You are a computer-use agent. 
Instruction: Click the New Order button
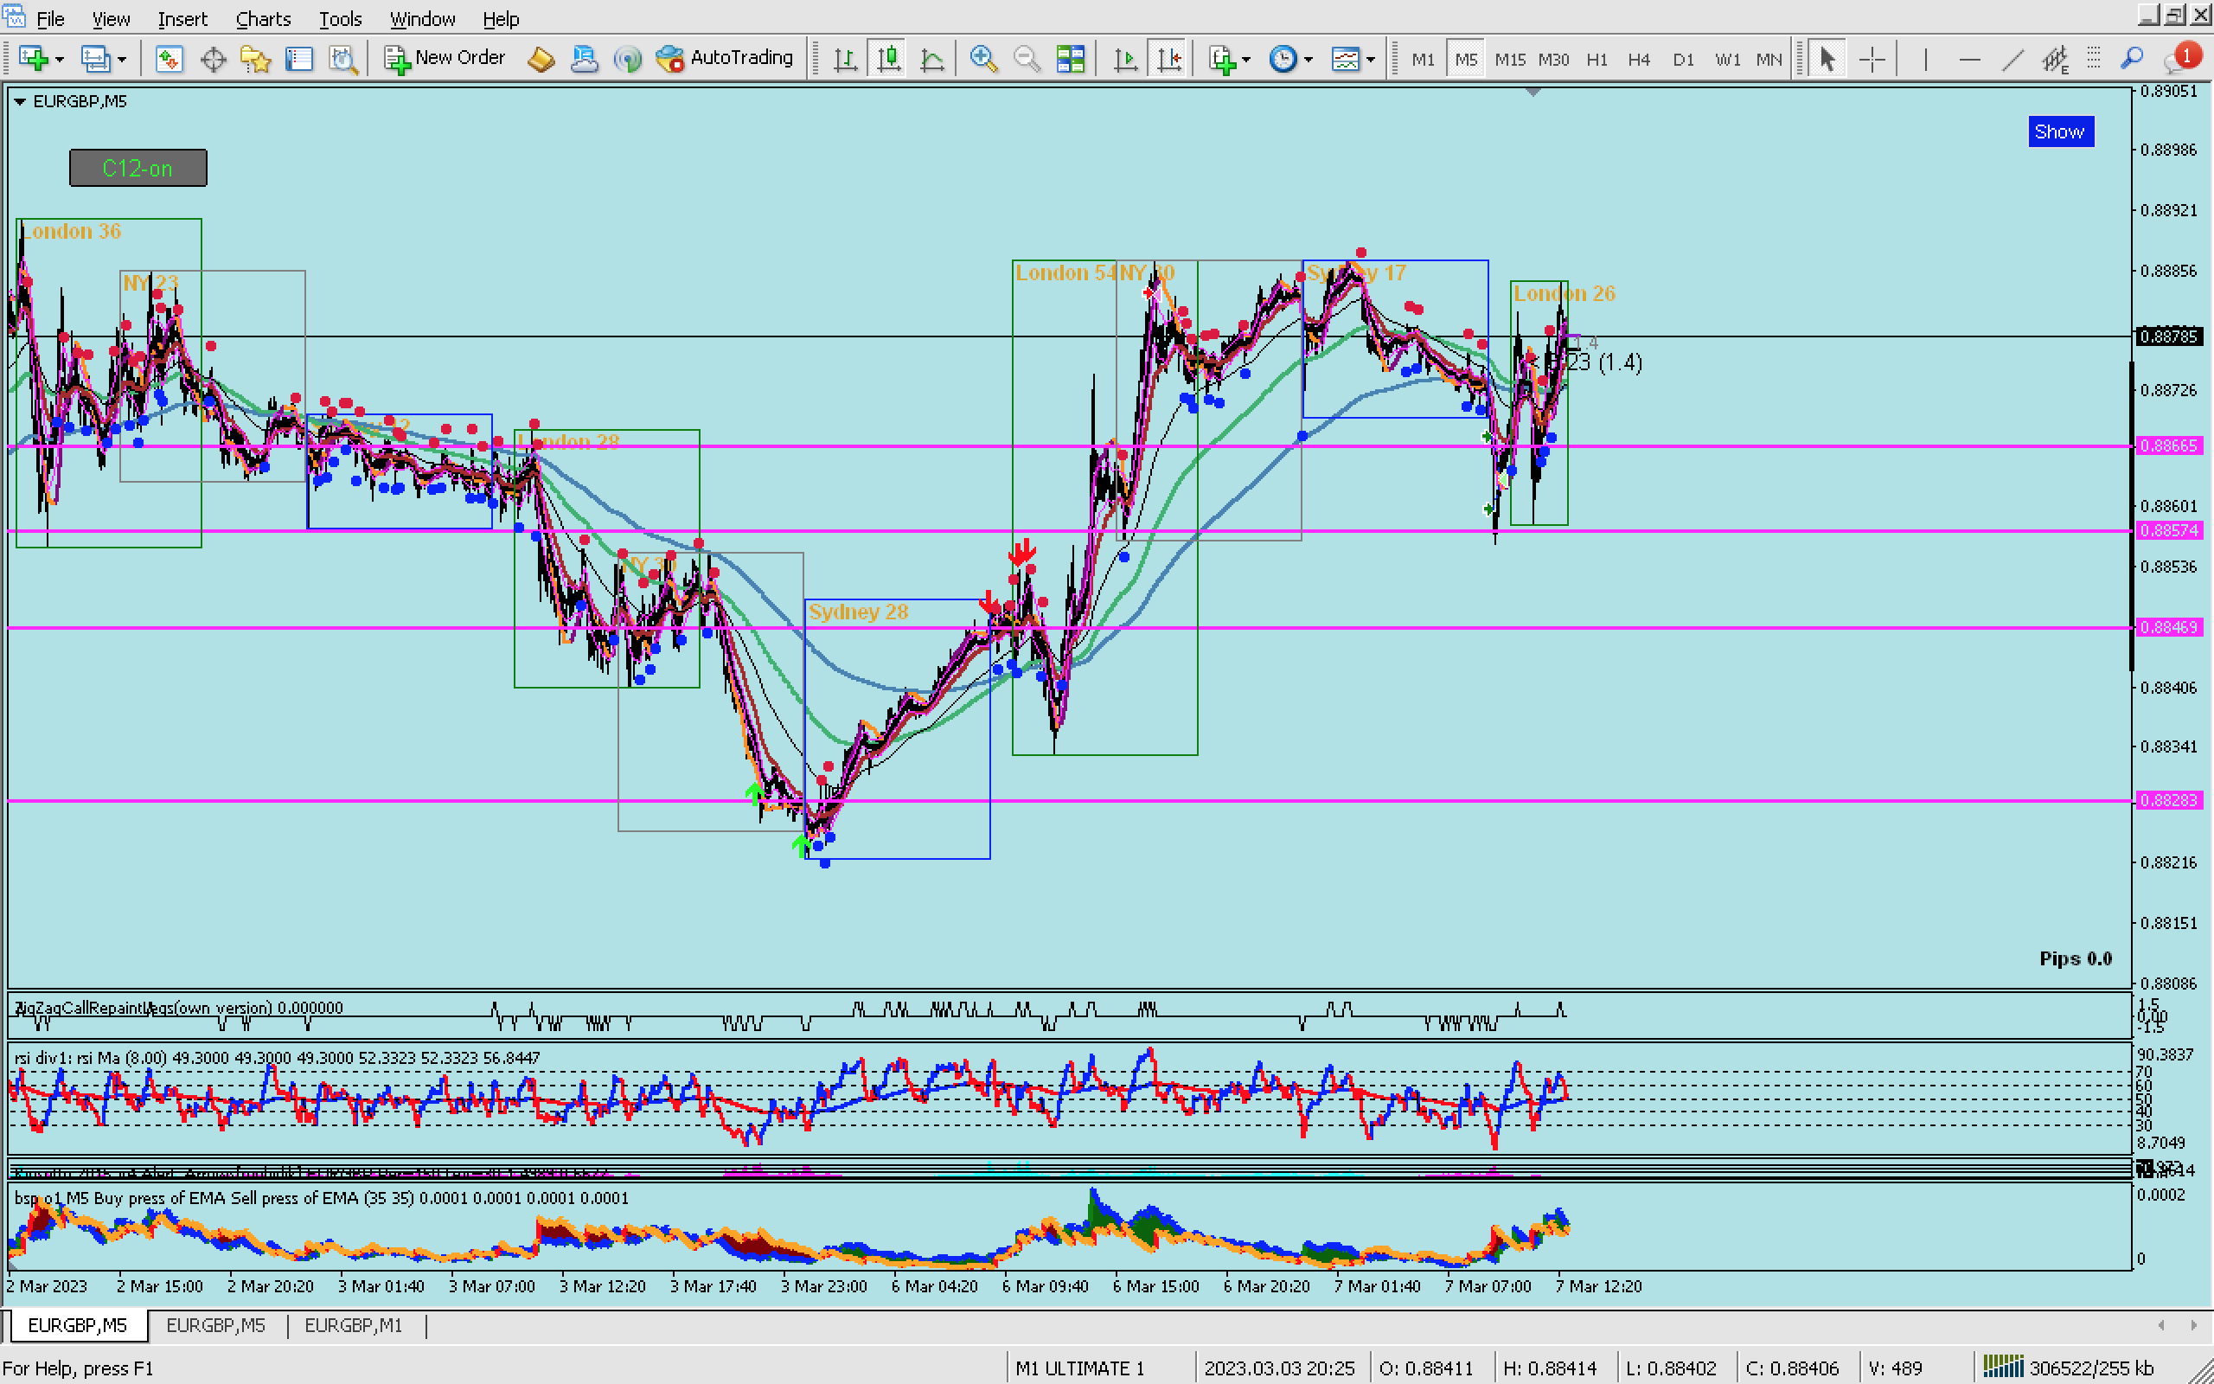pyautogui.click(x=445, y=58)
